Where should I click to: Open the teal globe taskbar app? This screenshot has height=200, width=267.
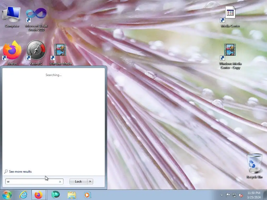[x=56, y=195]
